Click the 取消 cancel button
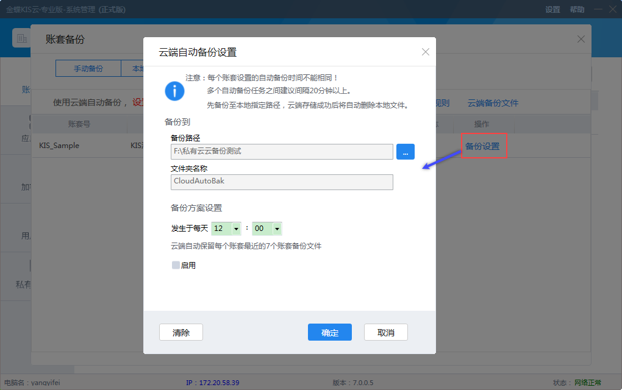The height and width of the screenshot is (390, 622). click(385, 332)
